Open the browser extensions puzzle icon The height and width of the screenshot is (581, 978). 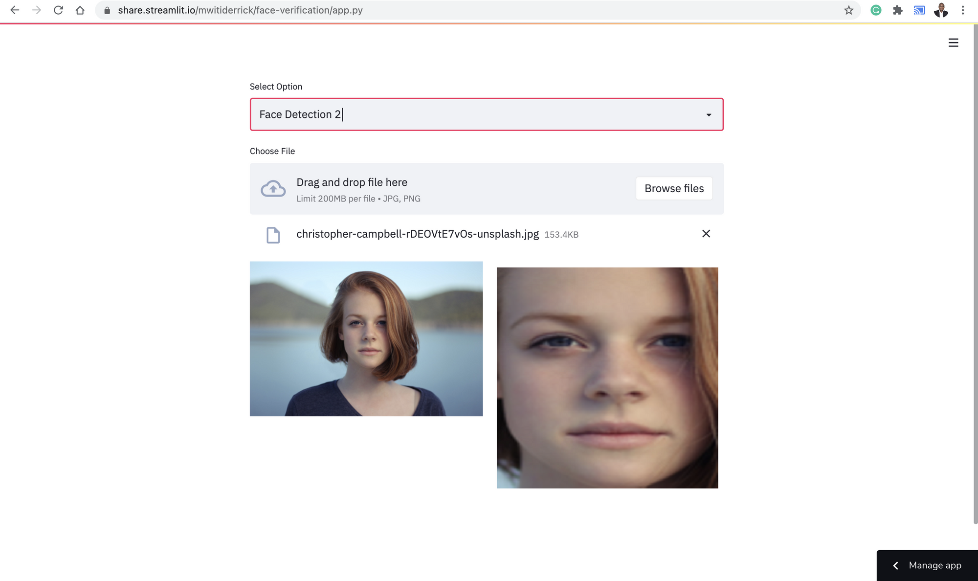[x=897, y=10]
